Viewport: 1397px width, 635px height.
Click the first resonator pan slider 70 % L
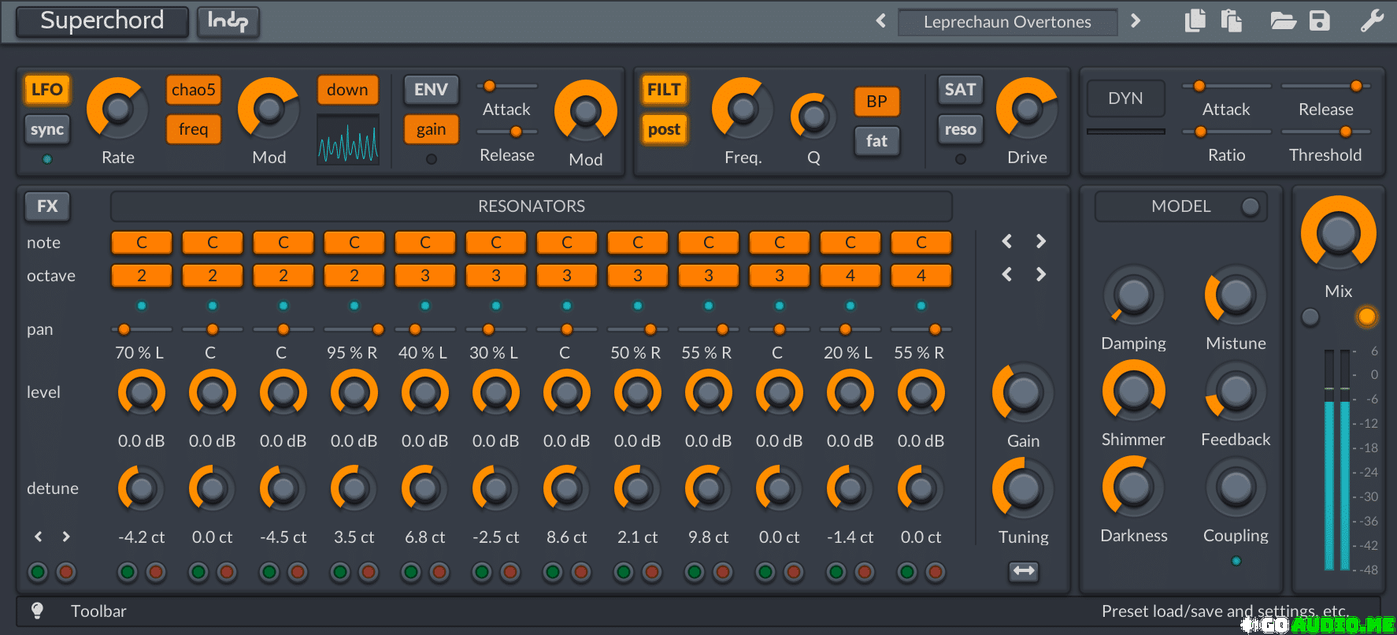[x=142, y=329]
